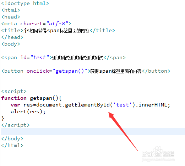Click the closing </html> tag
This screenshot has height=166, width=185.
point(12,145)
